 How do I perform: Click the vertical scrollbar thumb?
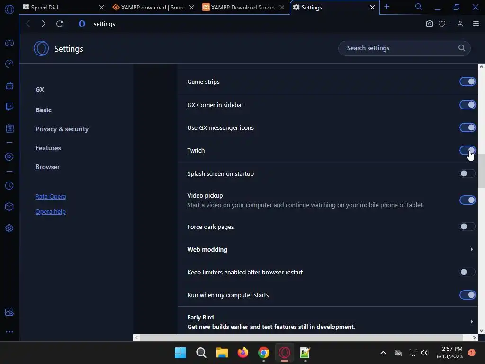click(481, 171)
